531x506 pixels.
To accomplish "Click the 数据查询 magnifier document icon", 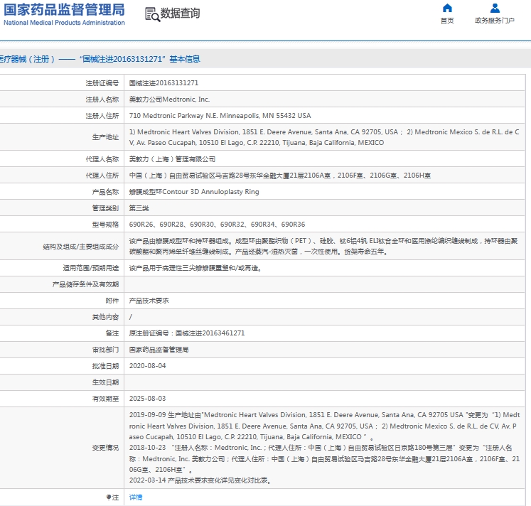I will tap(152, 14).
